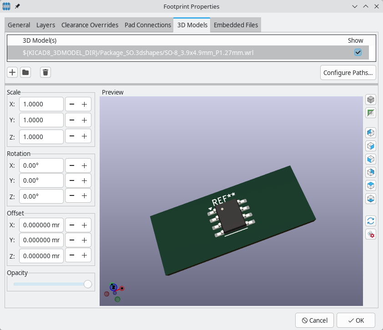The width and height of the screenshot is (383, 330).
Task: Select the top view cube icon
Action: click(x=371, y=185)
